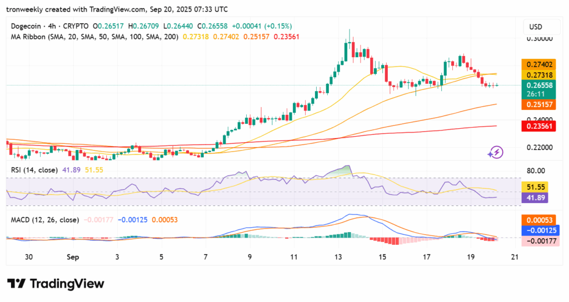The height and width of the screenshot is (302, 569).
Task: Click the Sep label on the time axis
Action: [73, 257]
